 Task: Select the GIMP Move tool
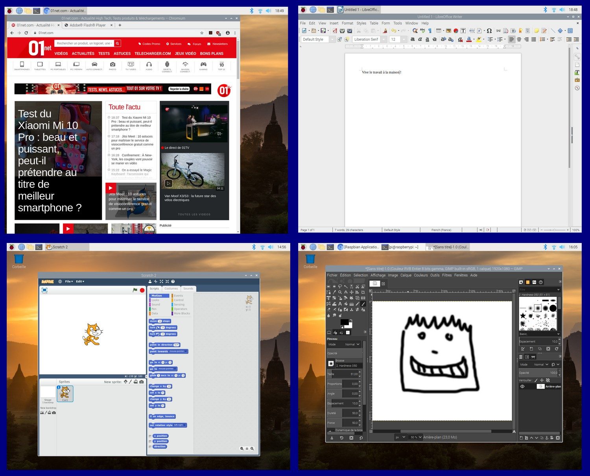click(352, 292)
